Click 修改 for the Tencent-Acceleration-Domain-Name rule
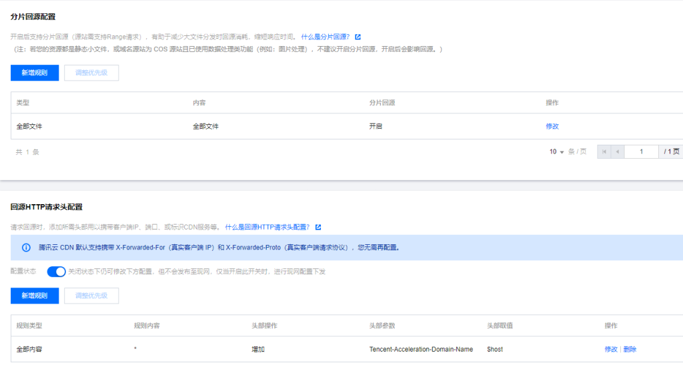The height and width of the screenshot is (373, 683). pos(610,349)
